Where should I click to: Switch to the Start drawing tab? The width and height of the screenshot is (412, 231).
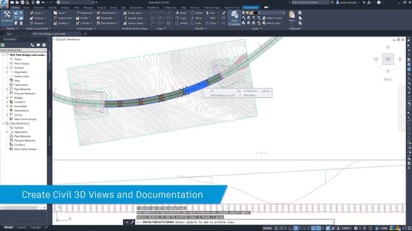[x=9, y=34]
